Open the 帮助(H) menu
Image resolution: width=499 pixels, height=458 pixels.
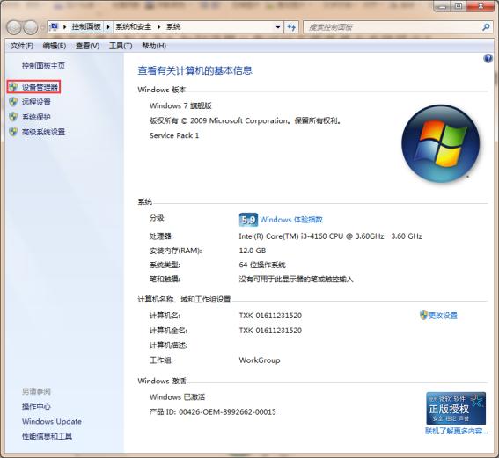pos(154,46)
